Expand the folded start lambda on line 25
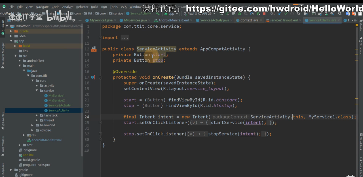363x177 pixels. click(x=100, y=122)
